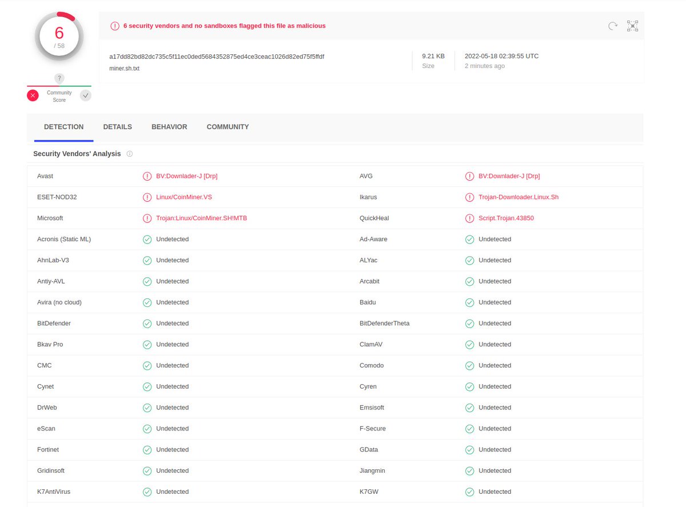Click the Security Vendors' Analysis heading
Viewport: 686px width, 507px height.
(77, 154)
